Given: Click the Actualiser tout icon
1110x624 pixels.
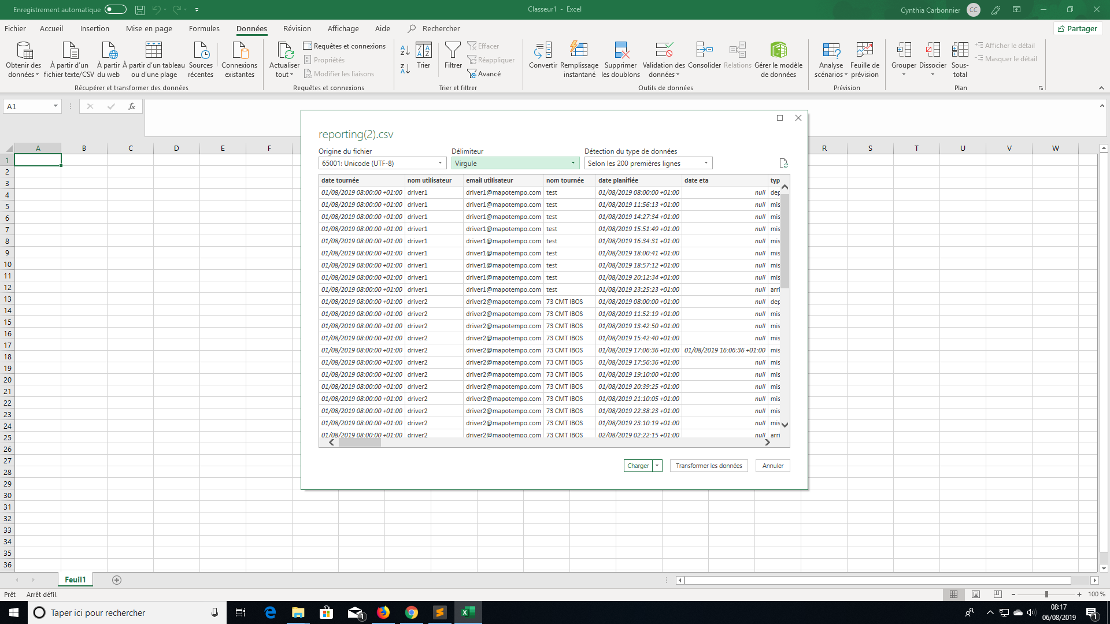Looking at the screenshot, I should point(284,50).
